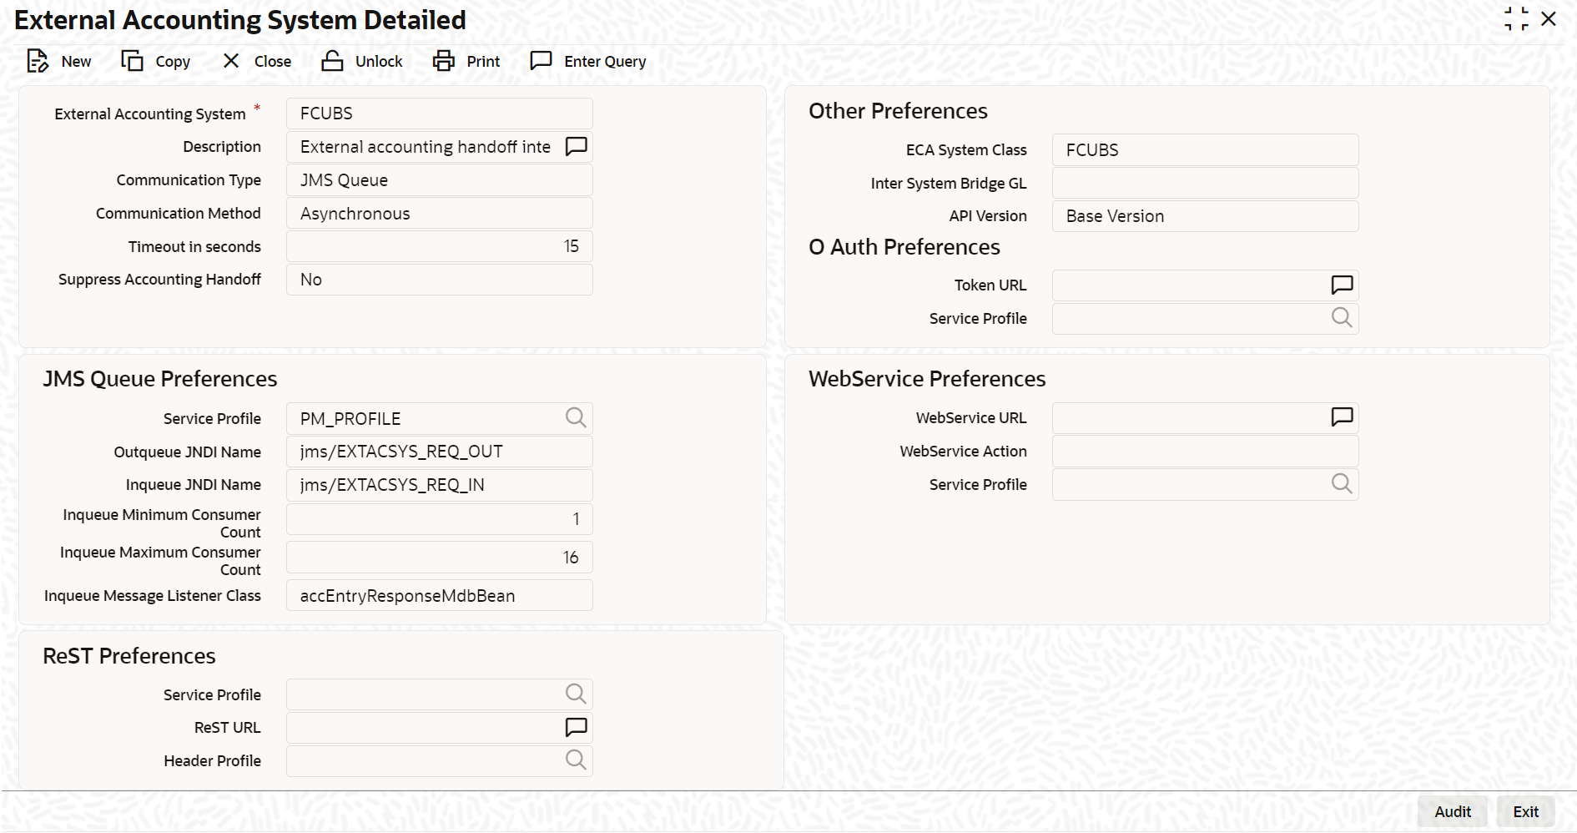
Task: Open ReST Service Profile search lookup
Action: point(576,694)
